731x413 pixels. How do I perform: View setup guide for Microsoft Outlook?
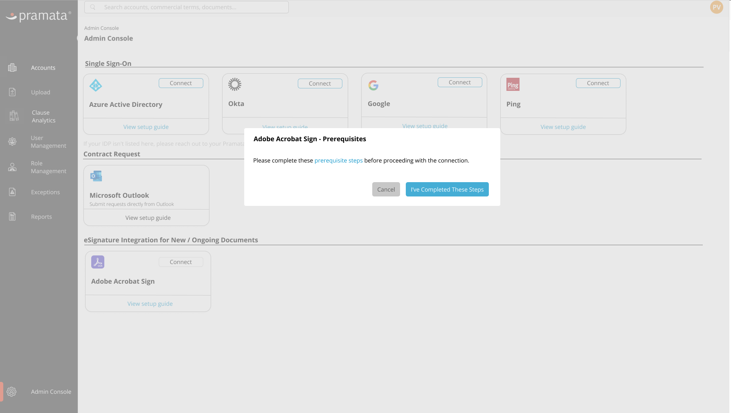[148, 218]
